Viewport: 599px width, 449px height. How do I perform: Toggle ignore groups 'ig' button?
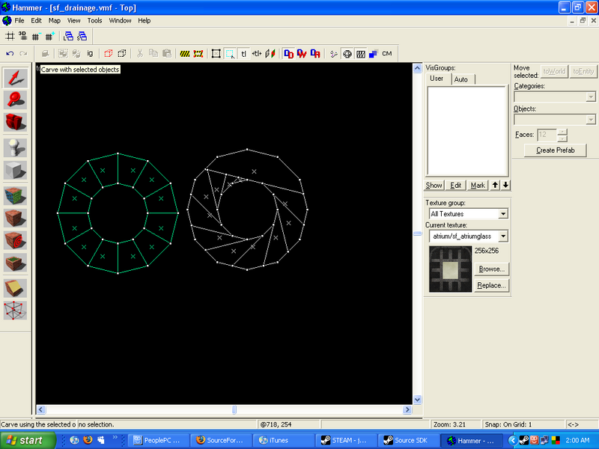click(x=90, y=54)
